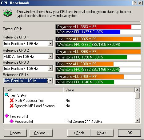Open Reference CPU 1 dropdown arrow

click(50, 43)
